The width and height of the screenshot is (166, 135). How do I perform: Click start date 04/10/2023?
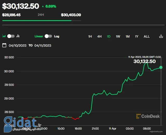pyautogui.click(x=18, y=46)
